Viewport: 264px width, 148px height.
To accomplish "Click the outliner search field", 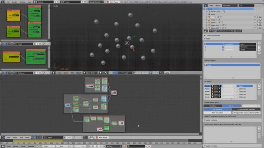I will [x=247, y=5].
